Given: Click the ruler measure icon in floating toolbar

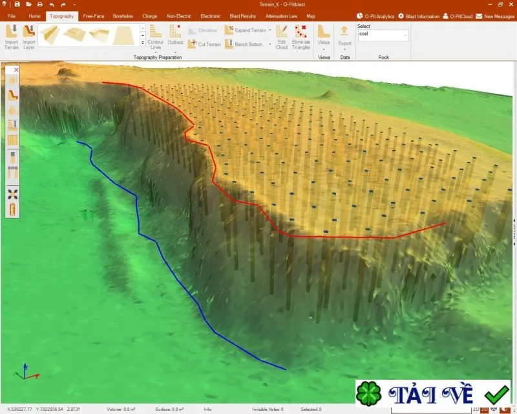Looking at the screenshot, I should click(x=12, y=210).
